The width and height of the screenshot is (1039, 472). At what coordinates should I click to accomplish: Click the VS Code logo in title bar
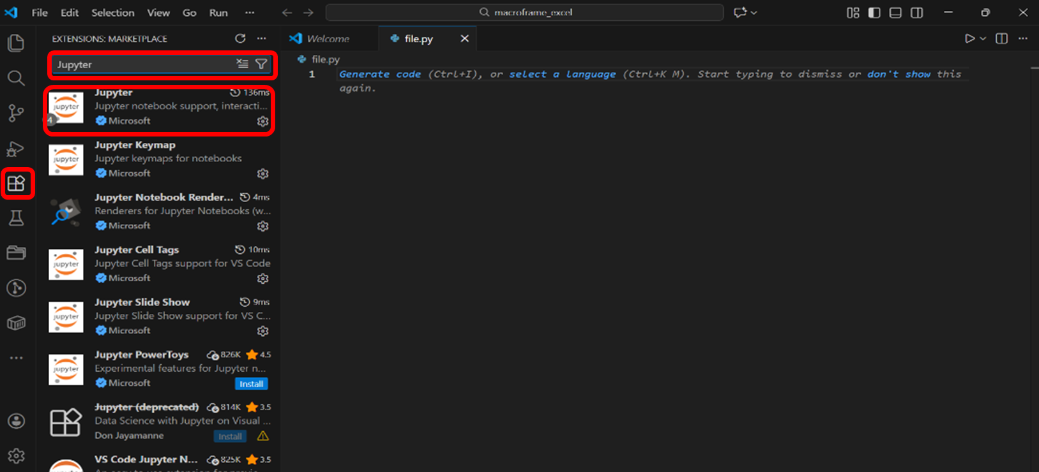11,12
